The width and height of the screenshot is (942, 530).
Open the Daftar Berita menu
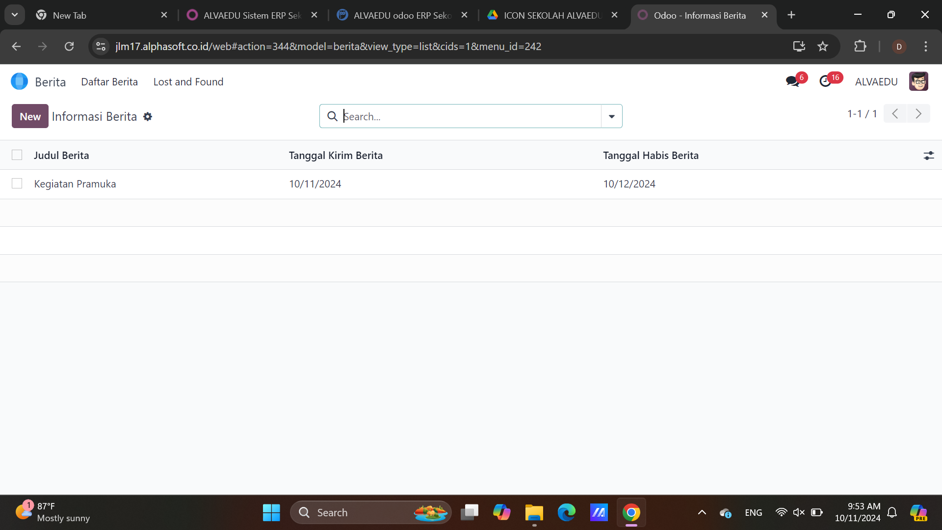click(x=109, y=82)
